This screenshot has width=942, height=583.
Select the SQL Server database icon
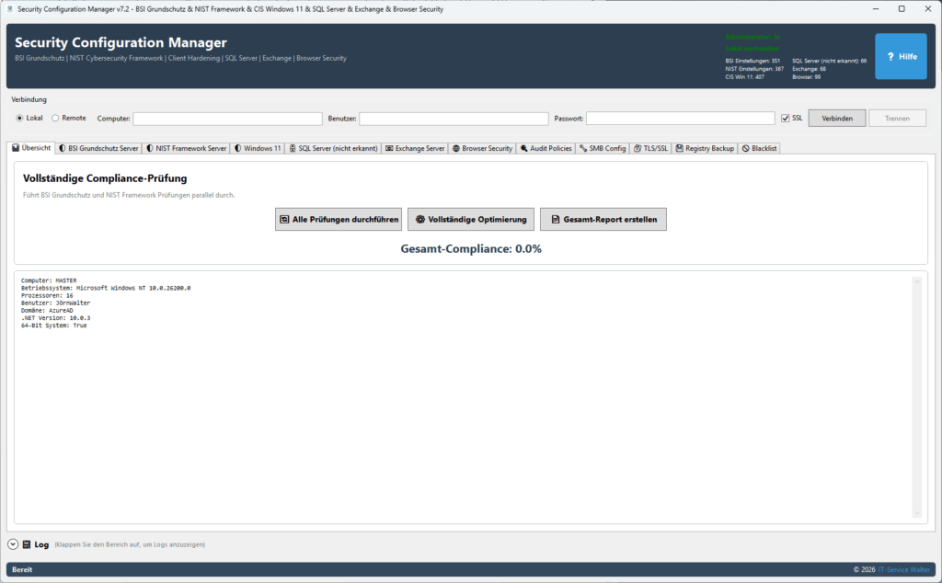tap(293, 148)
